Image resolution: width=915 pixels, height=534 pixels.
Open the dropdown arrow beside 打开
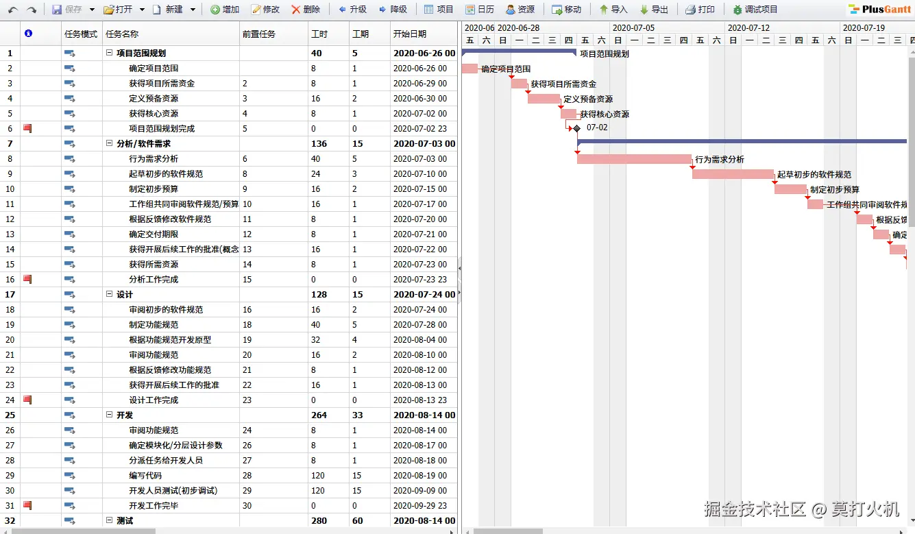(142, 10)
